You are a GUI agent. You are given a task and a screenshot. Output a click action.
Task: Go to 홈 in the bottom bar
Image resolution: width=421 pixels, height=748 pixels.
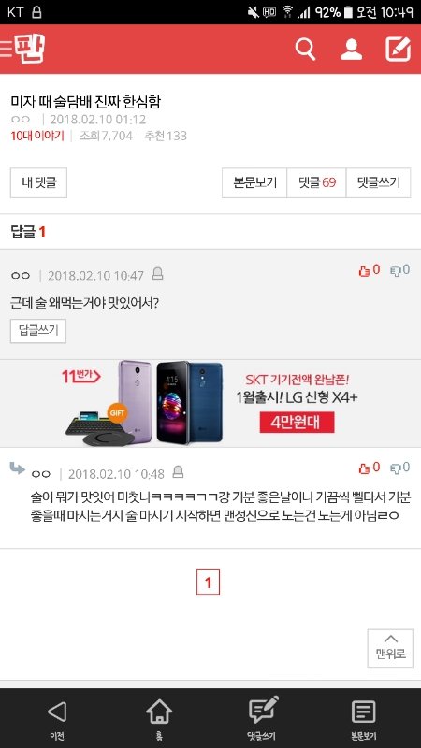tap(159, 719)
